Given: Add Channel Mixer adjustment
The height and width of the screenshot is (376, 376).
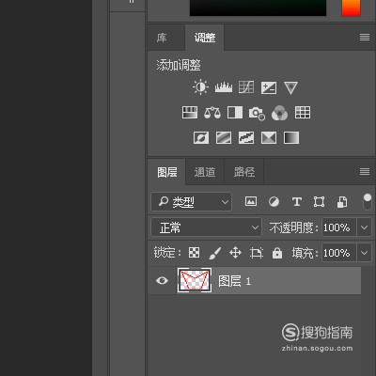Looking at the screenshot, I should coord(279,113).
